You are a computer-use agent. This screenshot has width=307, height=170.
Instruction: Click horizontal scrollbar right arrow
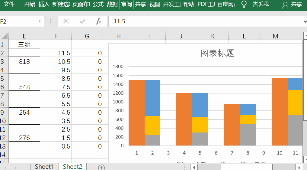coord(299,168)
